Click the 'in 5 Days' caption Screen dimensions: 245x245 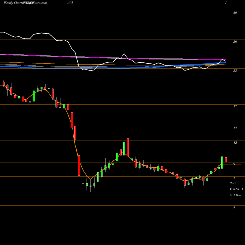click(235, 195)
